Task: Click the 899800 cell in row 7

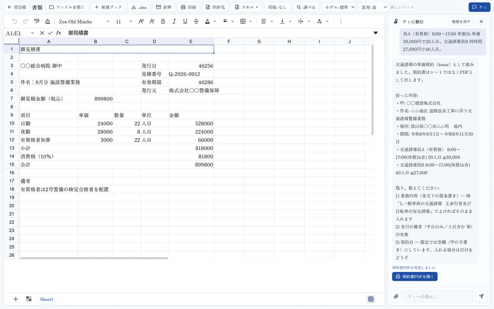Action: [95, 99]
